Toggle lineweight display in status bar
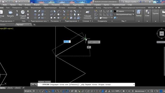165x93 pixels. pyautogui.click(x=72, y=91)
